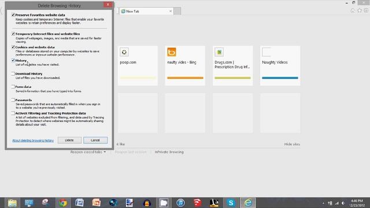Open the poop.com frequent site tile

(138, 65)
